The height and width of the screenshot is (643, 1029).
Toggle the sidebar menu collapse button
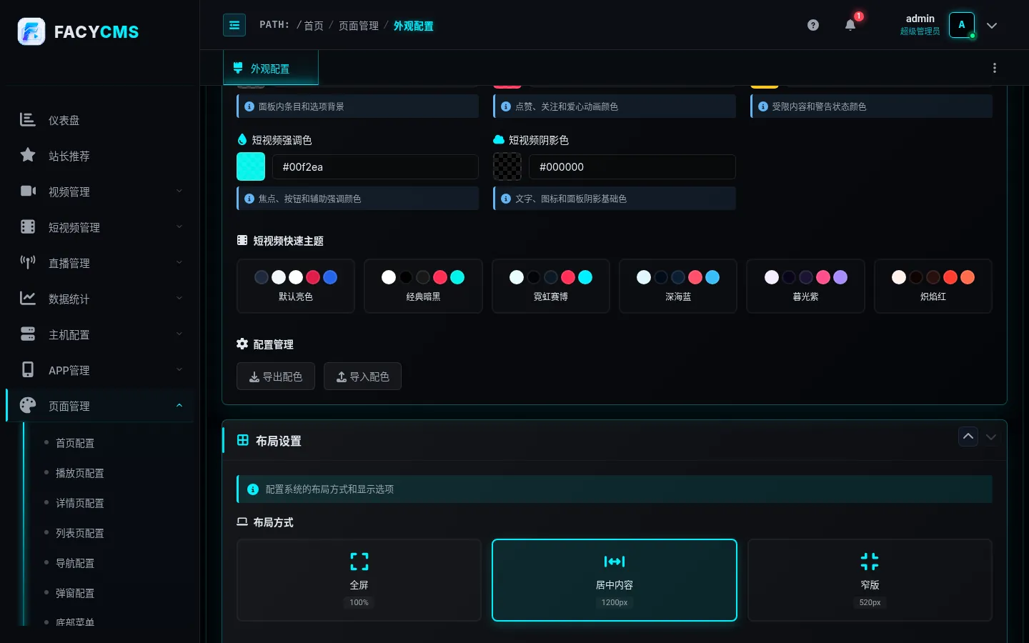point(234,25)
